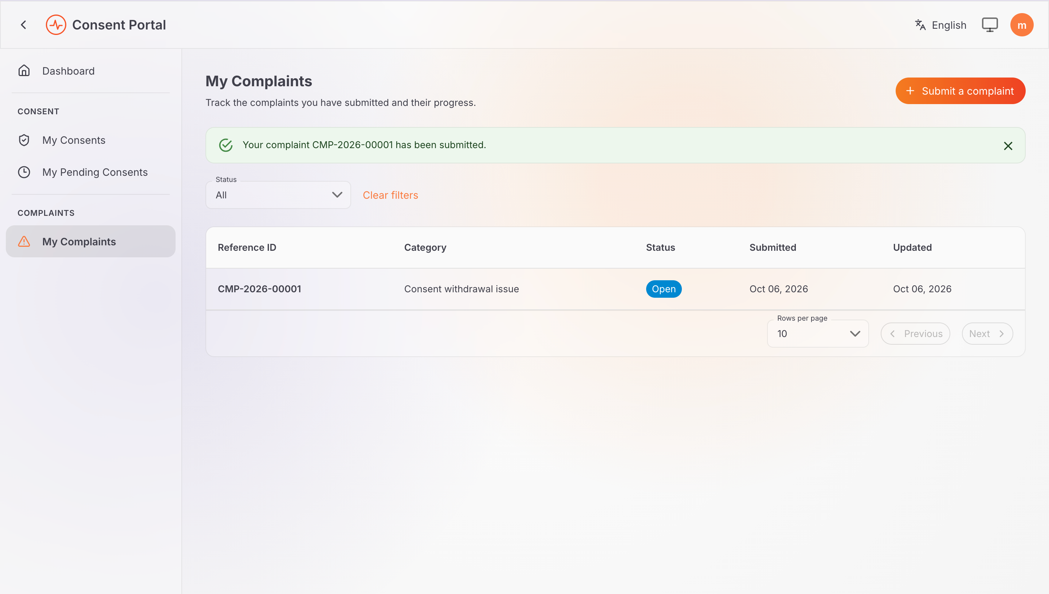Image resolution: width=1049 pixels, height=594 pixels.
Task: Click the Status column header
Action: pyautogui.click(x=660, y=247)
